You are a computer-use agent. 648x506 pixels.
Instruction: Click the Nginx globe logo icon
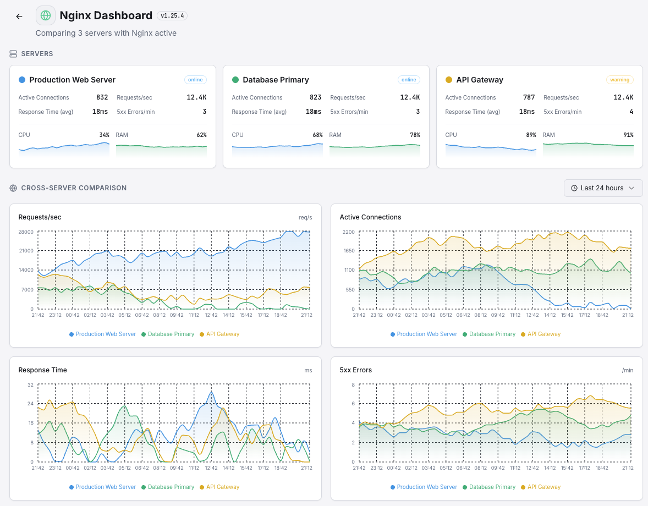point(45,15)
